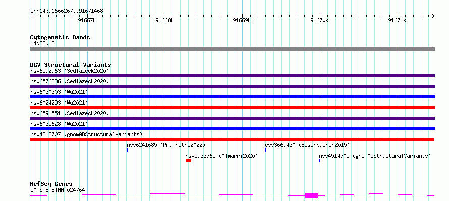Image resolution: width=449 pixels, height=201 pixels.
Task: Click the 91670k ruler tick label
Action: point(319,21)
